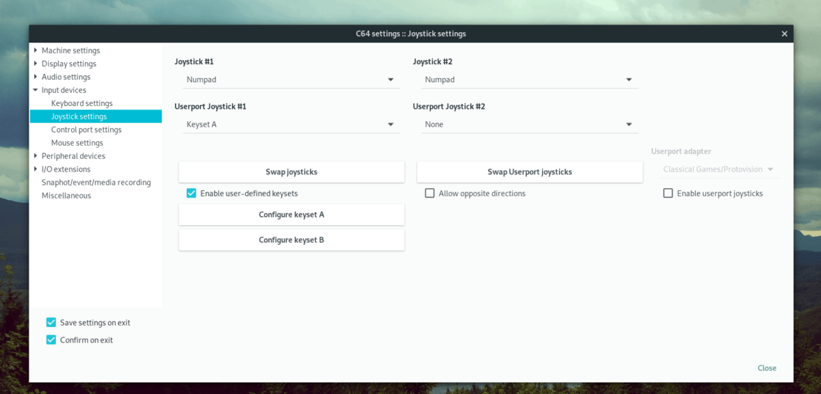
Task: Select Joystick settings in sidebar
Action: pyautogui.click(x=96, y=116)
